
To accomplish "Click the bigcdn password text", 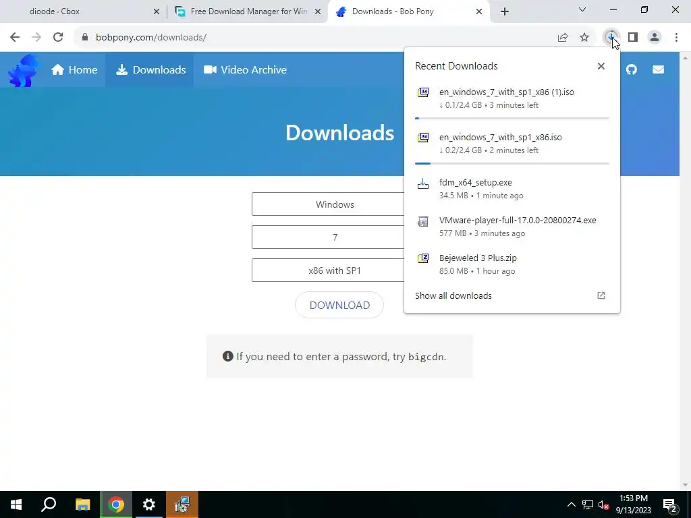I will (426, 357).
